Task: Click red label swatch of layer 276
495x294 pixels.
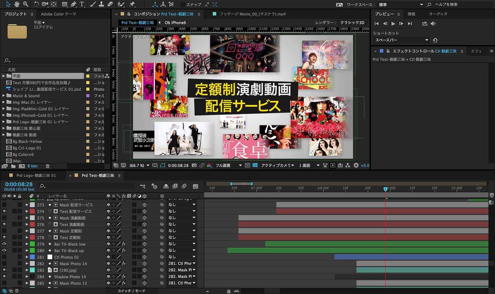Action: [32, 224]
